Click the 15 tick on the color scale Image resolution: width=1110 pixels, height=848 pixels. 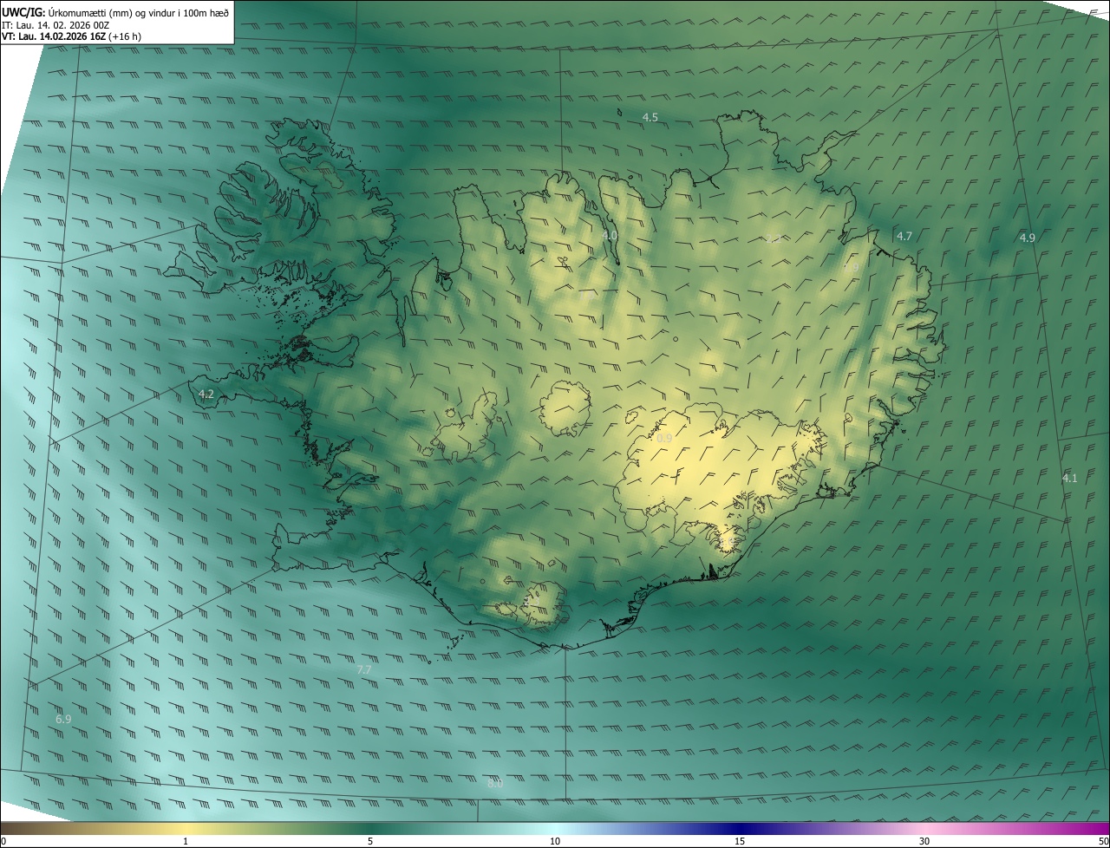(740, 841)
